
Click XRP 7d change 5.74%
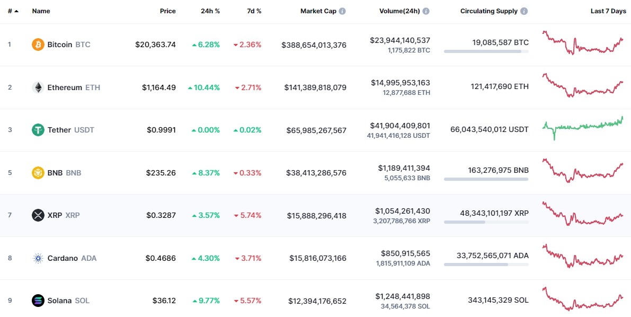point(247,216)
